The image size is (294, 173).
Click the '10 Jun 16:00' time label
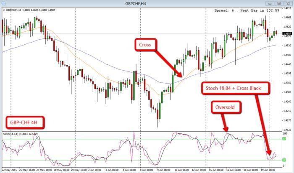[182, 170]
